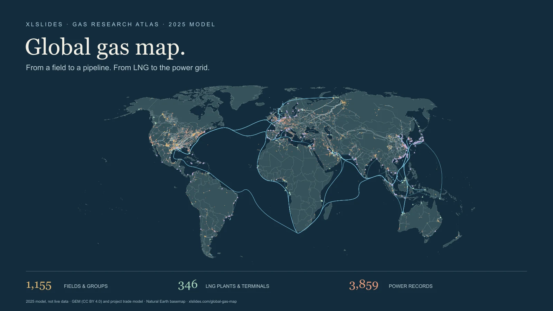
Task: Click the XLSLIDES header line text
Action: (x=121, y=25)
